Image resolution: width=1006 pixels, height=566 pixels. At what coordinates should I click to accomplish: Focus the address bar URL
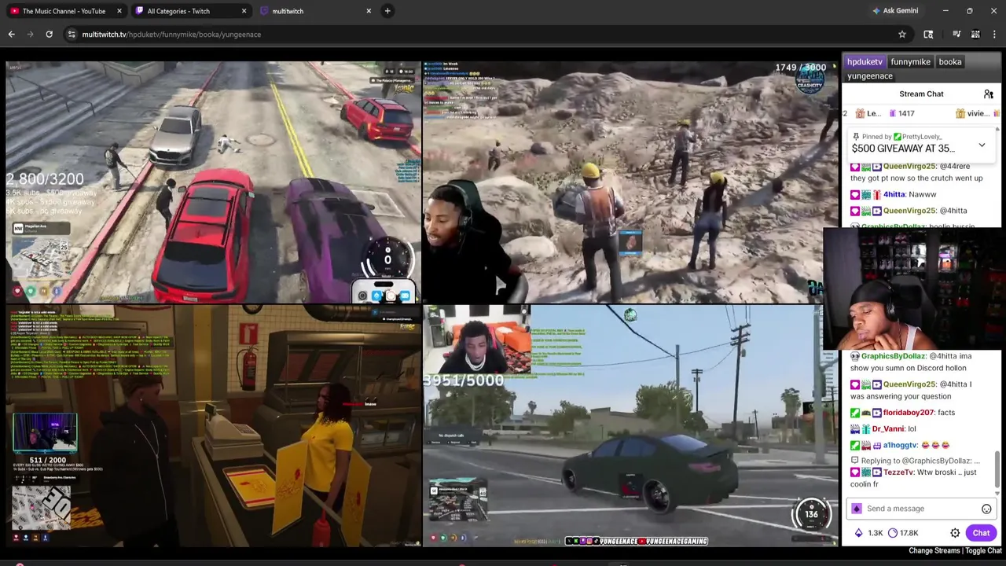171,35
